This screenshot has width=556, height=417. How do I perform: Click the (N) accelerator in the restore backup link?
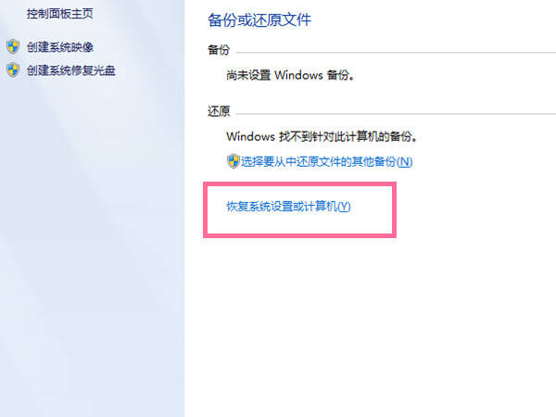tap(404, 162)
